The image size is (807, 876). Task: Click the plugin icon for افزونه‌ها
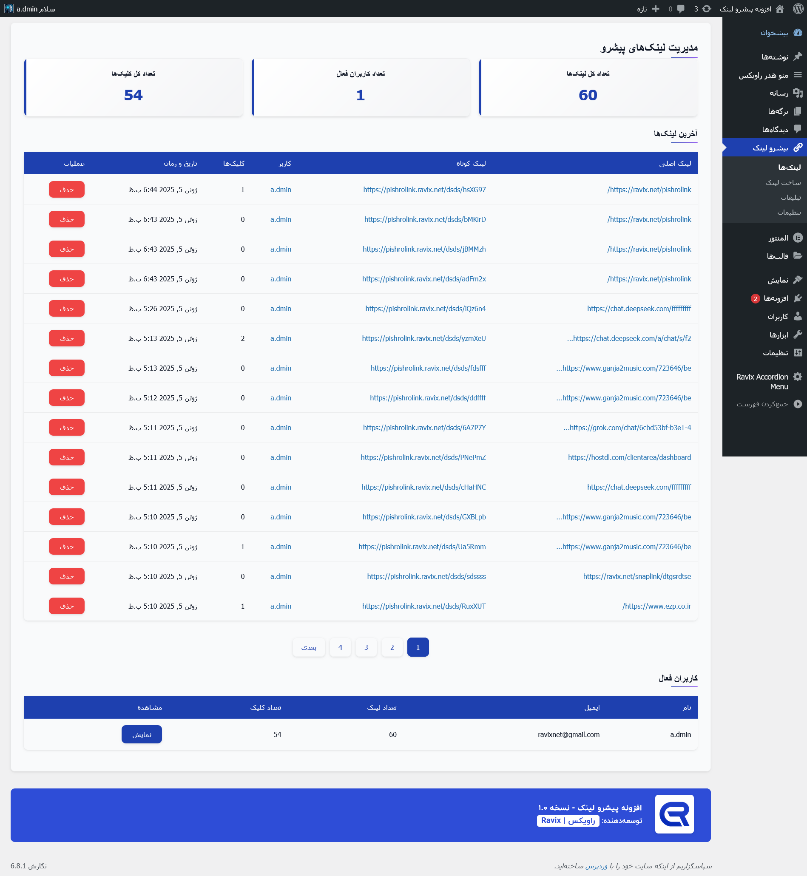[798, 298]
